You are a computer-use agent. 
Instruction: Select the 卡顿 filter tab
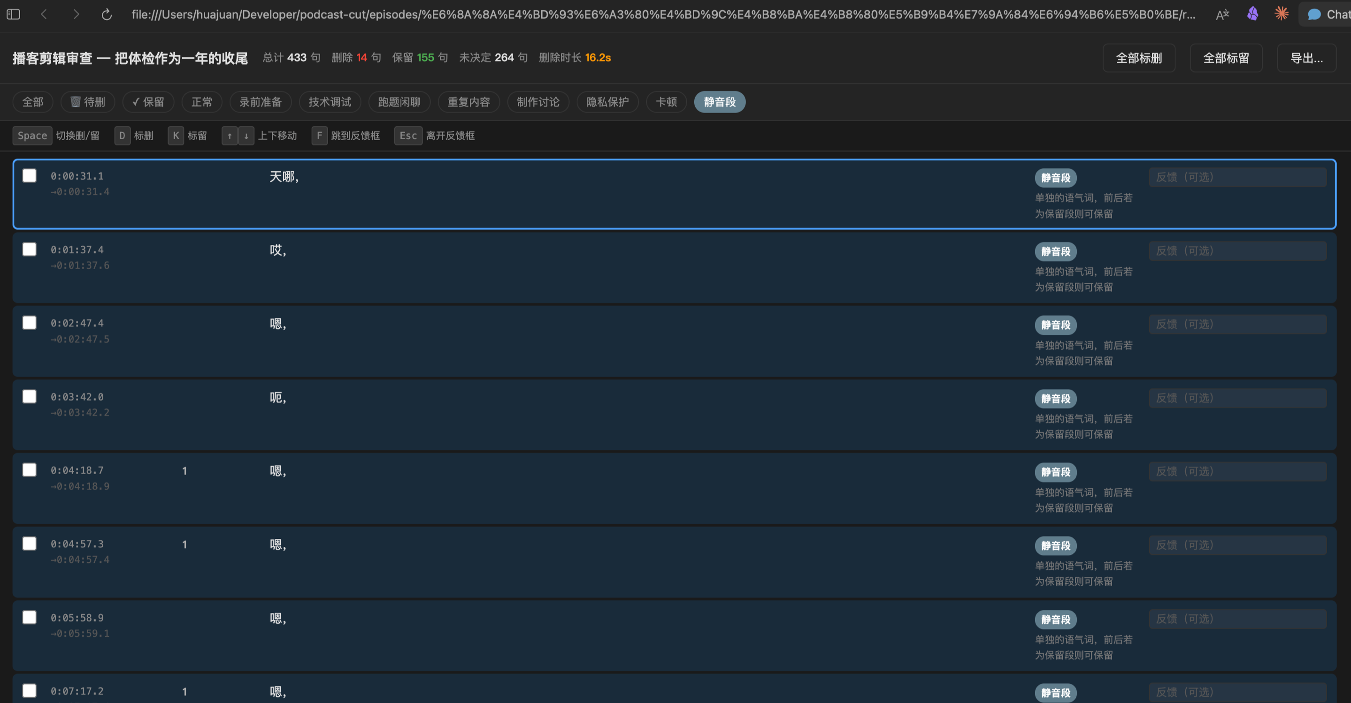[x=666, y=102]
